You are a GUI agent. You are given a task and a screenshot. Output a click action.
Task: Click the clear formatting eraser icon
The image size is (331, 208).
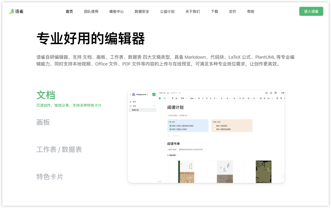pyautogui.click(x=177, y=98)
